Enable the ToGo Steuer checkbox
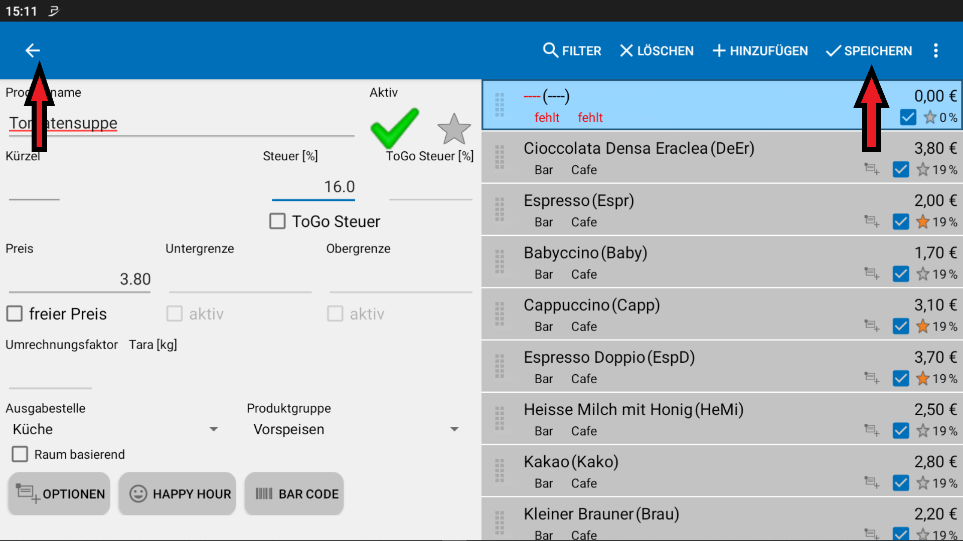Viewport: 963px width, 541px height. 277,221
